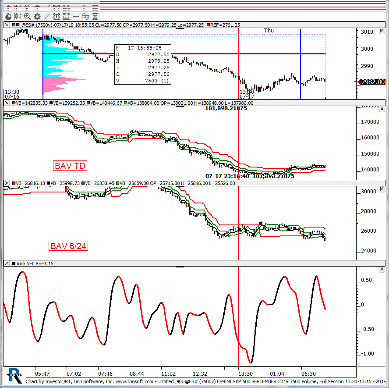Viewport: 389px width, 388px height.
Task: Click the Thu day label on the price chart
Action: [x=269, y=31]
